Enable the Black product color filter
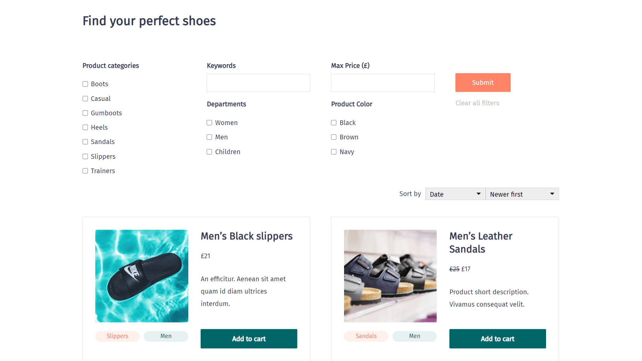This screenshot has width=642, height=361. 333,123
